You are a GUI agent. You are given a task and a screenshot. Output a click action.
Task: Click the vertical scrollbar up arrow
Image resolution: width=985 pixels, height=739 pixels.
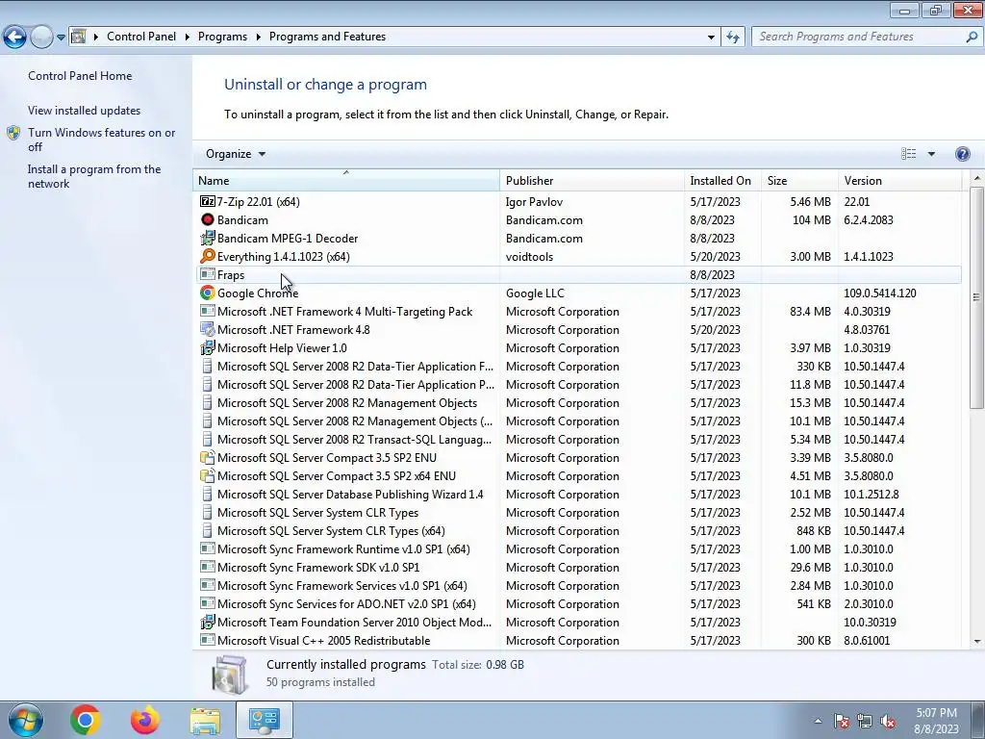point(977,178)
